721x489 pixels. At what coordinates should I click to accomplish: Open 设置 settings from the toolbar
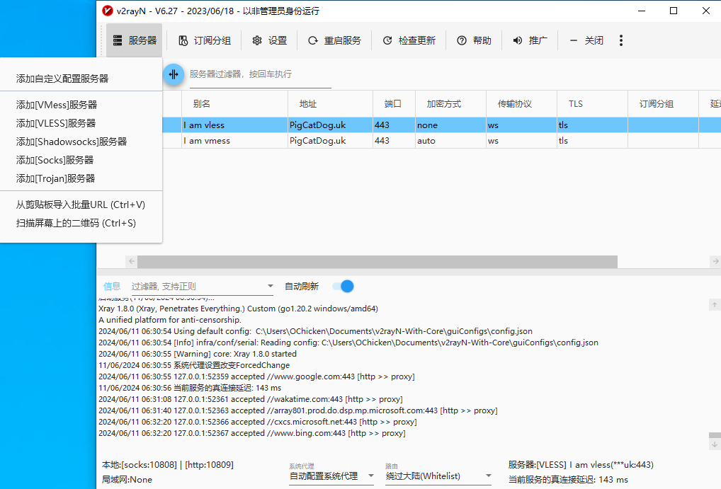point(269,40)
